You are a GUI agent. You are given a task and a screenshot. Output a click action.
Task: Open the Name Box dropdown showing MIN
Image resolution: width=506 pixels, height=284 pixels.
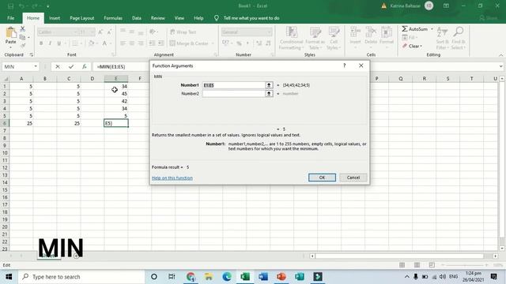click(36, 66)
